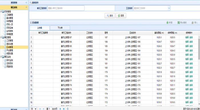
Task: Click 查看 link in row 3
Action: [191, 46]
